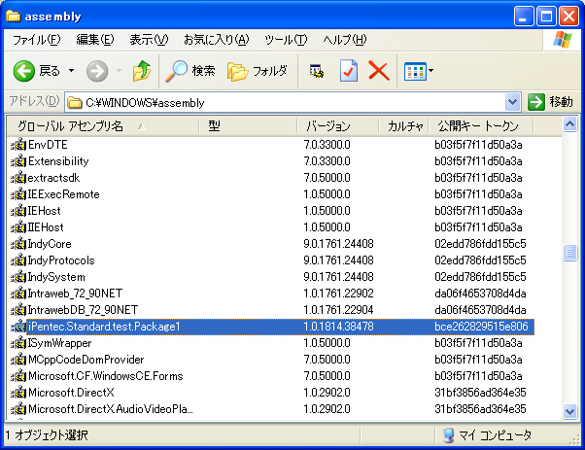Select the IndyProtocols assembly icon
The width and height of the screenshot is (585, 450).
click(x=18, y=260)
